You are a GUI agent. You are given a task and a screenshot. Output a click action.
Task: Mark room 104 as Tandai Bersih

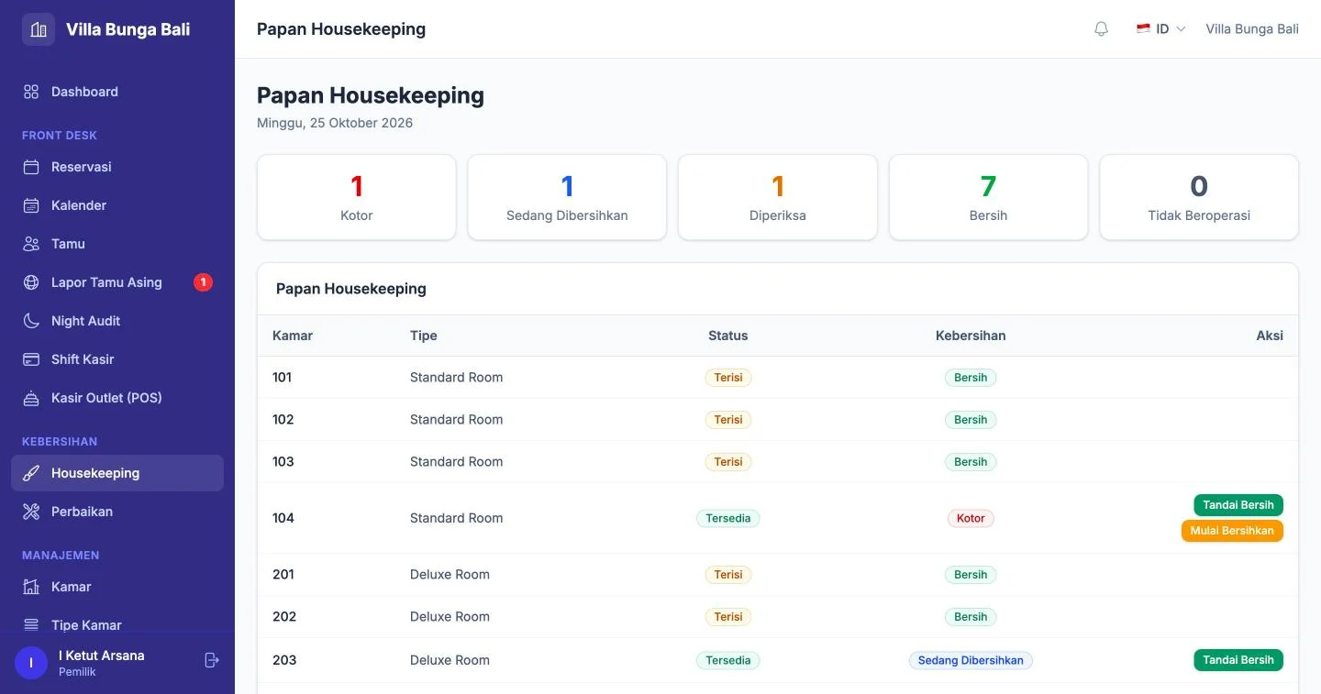coord(1238,505)
